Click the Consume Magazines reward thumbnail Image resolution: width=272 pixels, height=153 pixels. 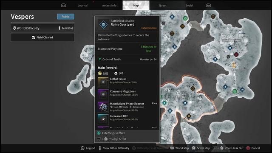pos(103,94)
